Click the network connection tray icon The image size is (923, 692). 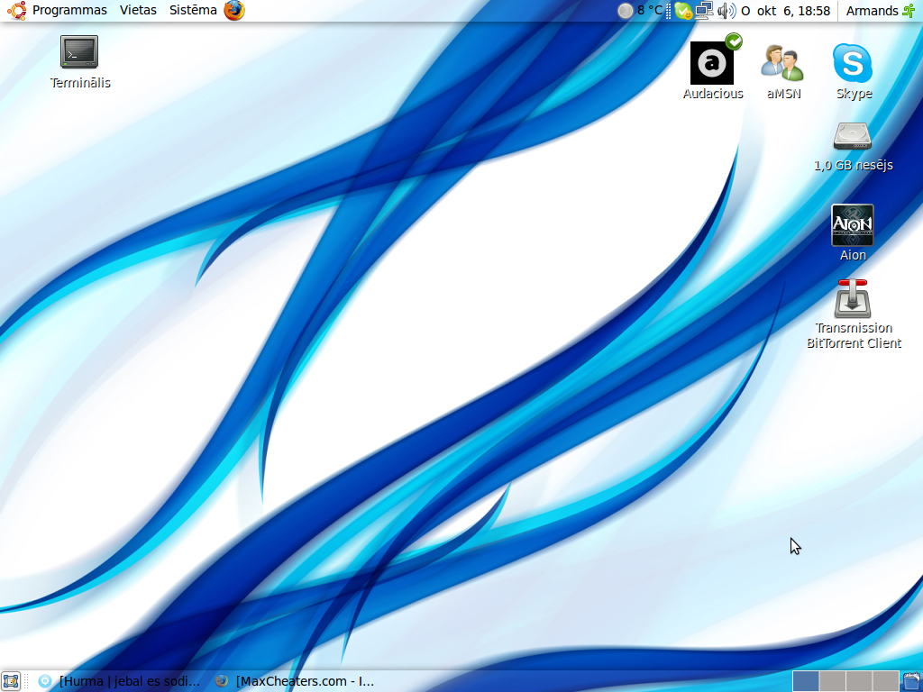(x=704, y=11)
